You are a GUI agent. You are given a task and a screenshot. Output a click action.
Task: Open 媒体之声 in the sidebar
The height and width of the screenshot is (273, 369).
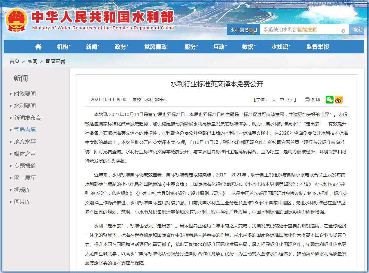point(25,154)
